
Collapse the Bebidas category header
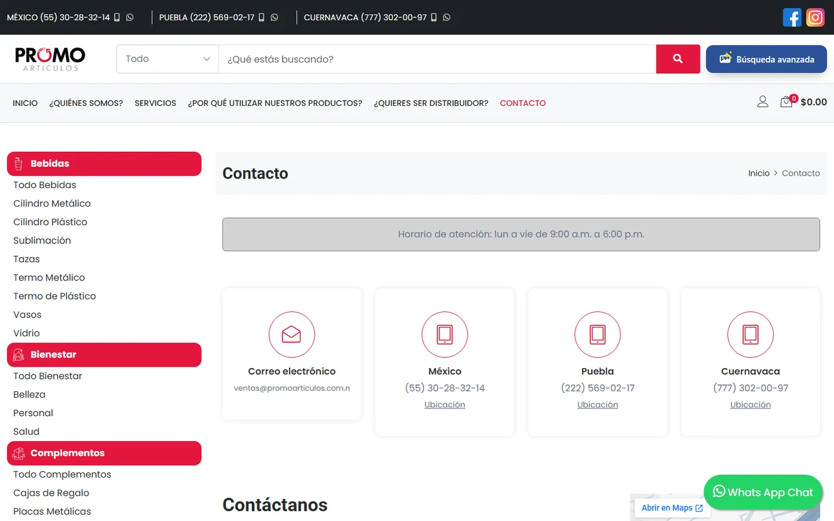104,164
